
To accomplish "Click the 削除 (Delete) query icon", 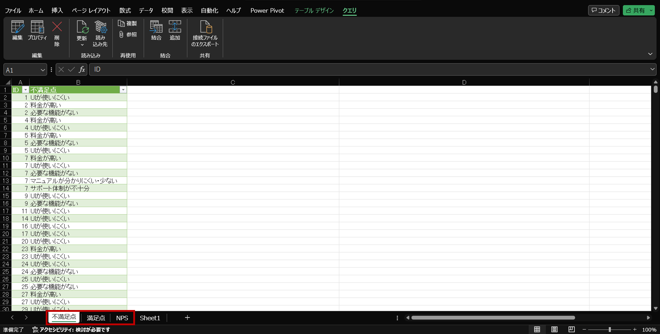I will coord(57,34).
